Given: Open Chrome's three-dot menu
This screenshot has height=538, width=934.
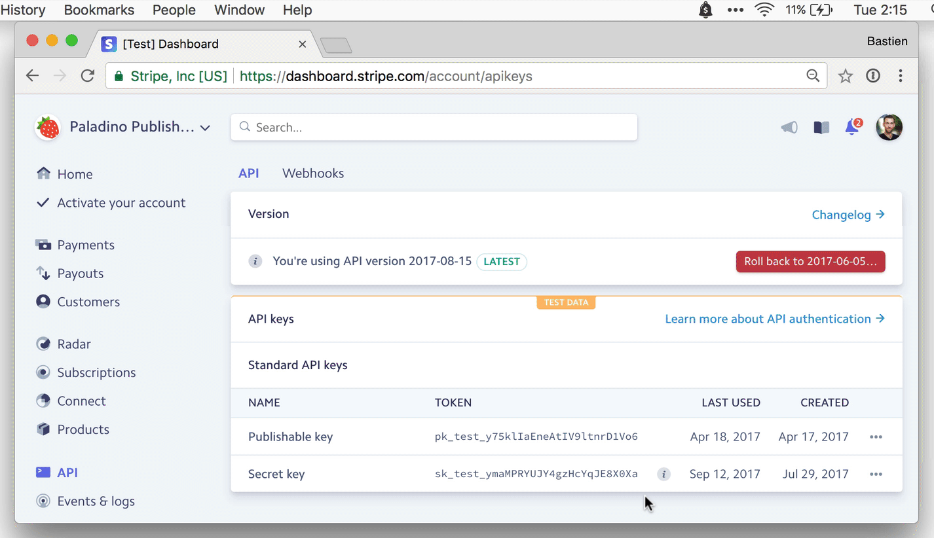Looking at the screenshot, I should point(901,76).
